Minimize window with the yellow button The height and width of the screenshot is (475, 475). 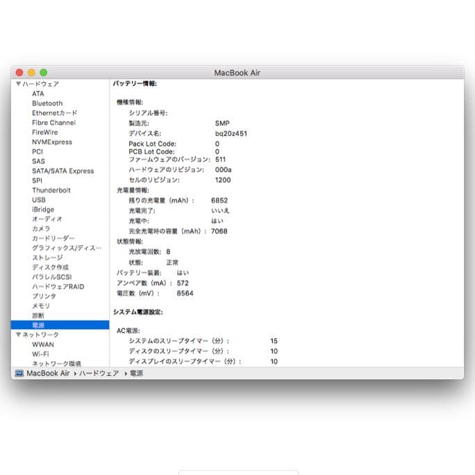[31, 73]
